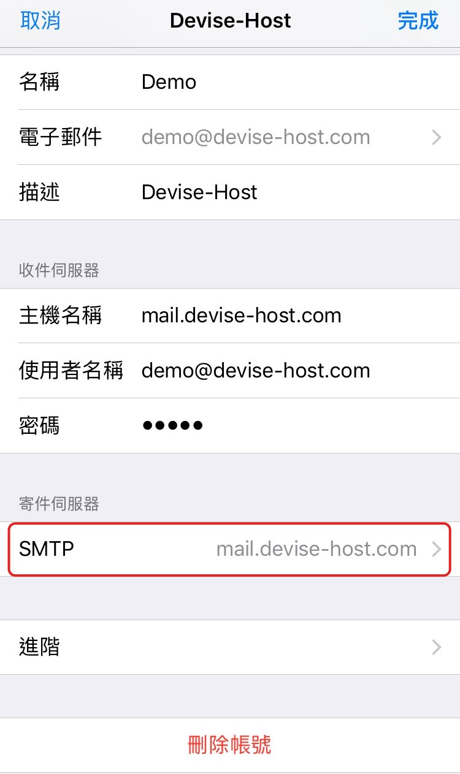Select the dotted 密碼 password value
Viewport: 460px width, 774px height.
172,426
